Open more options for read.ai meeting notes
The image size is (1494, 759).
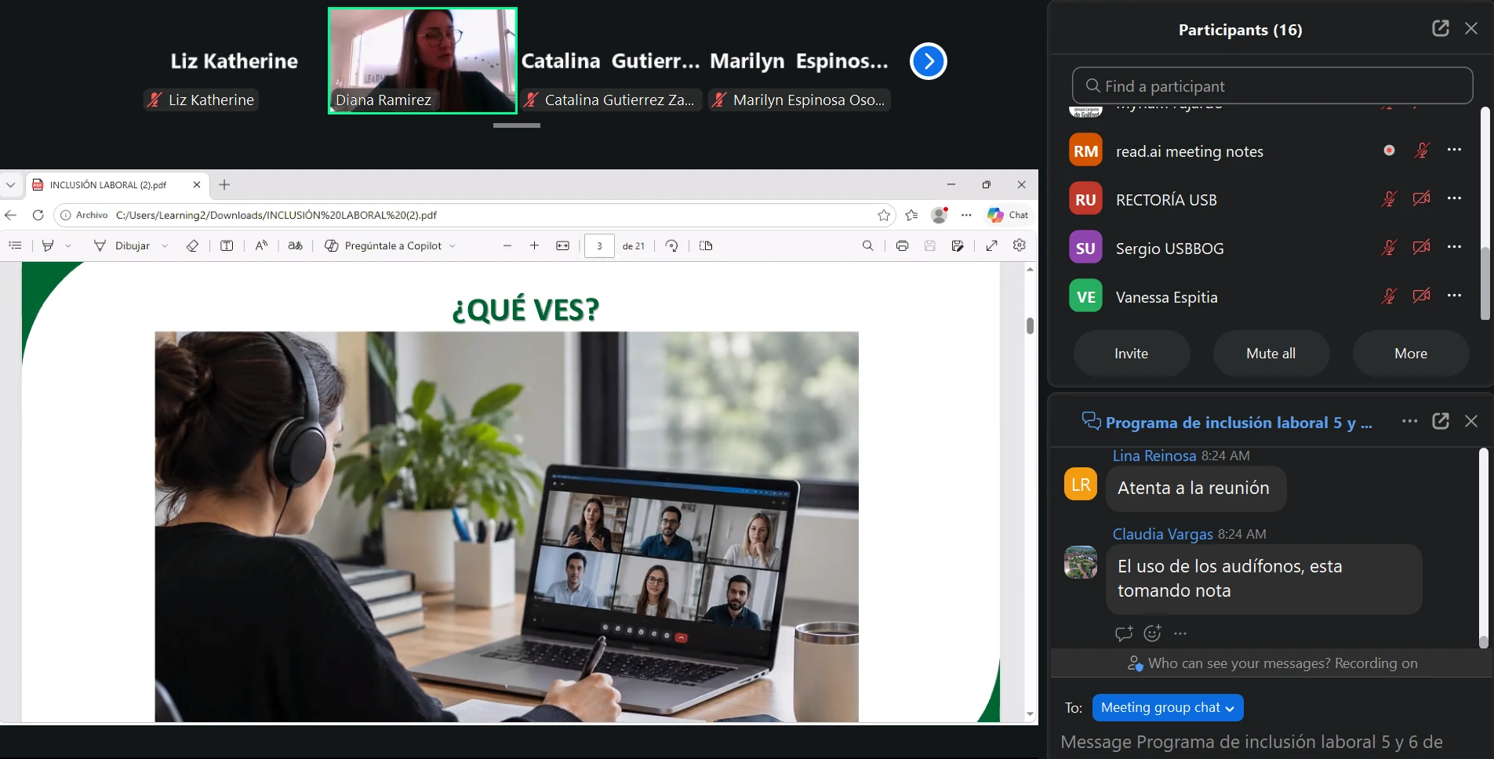point(1454,150)
